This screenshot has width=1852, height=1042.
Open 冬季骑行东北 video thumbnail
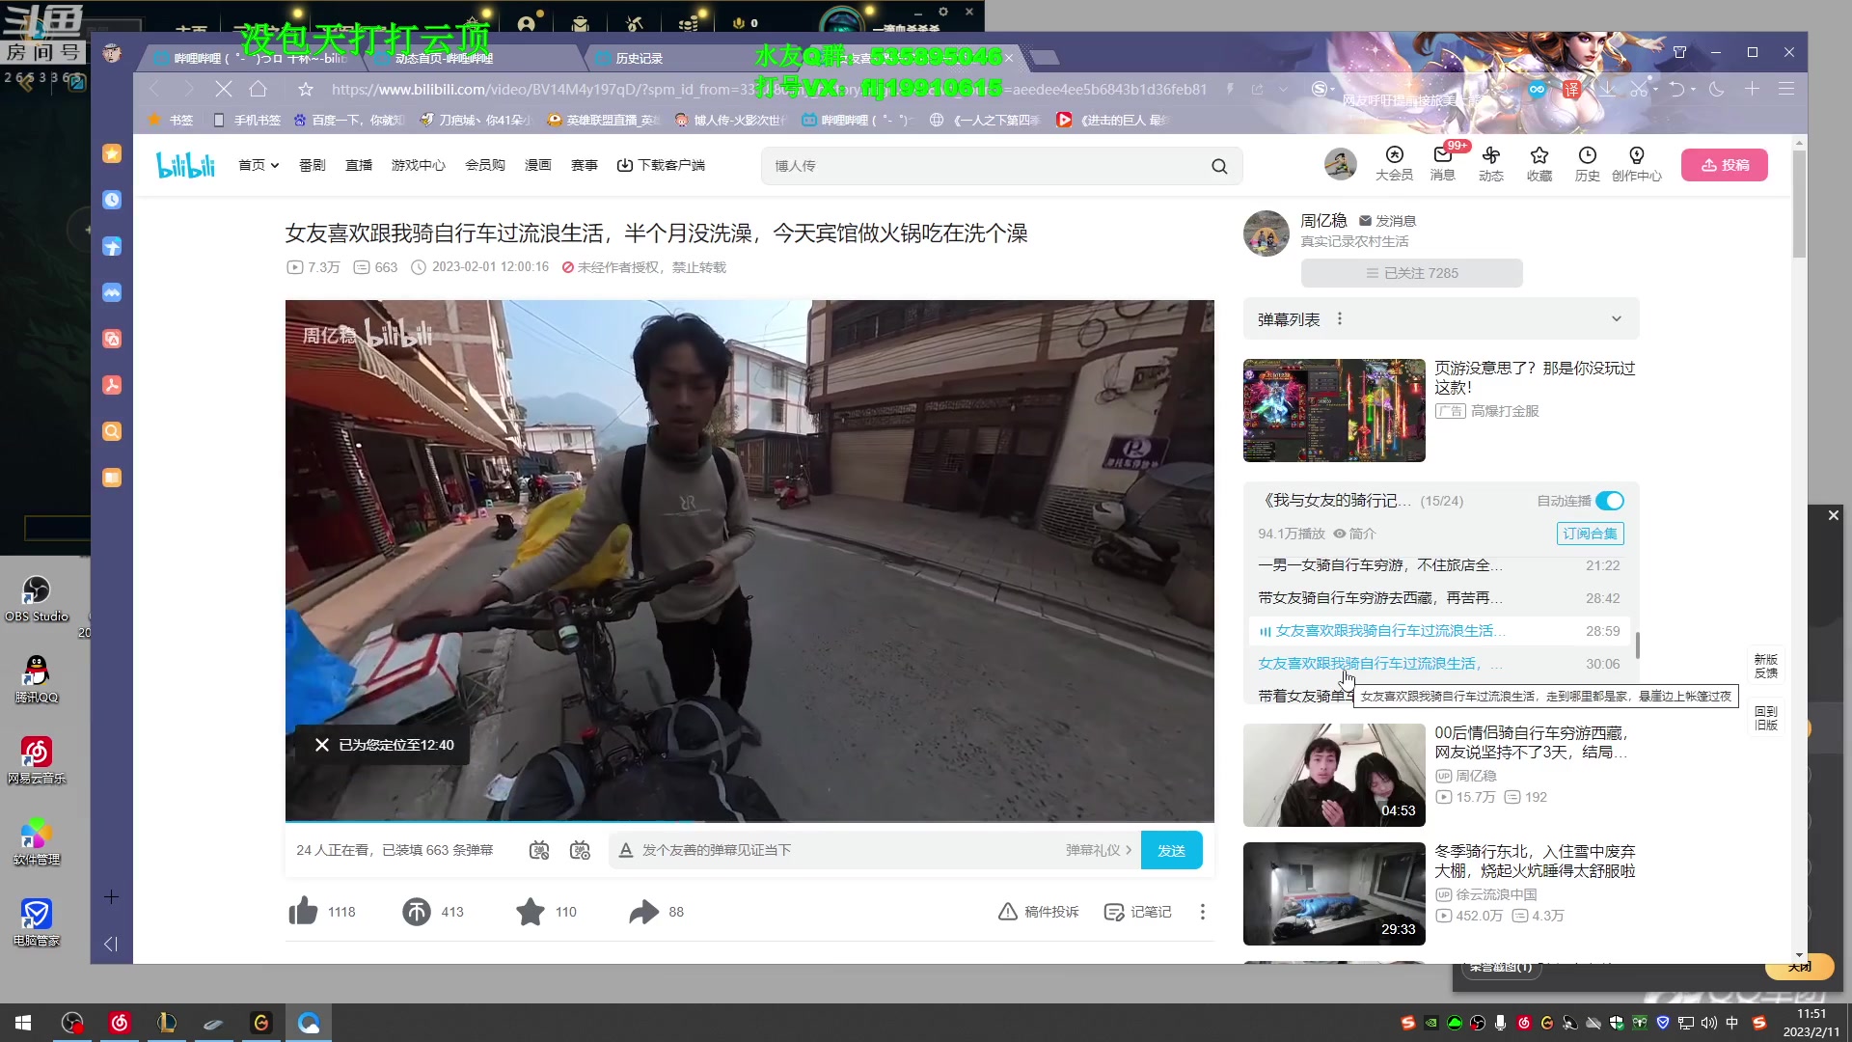(x=1334, y=893)
